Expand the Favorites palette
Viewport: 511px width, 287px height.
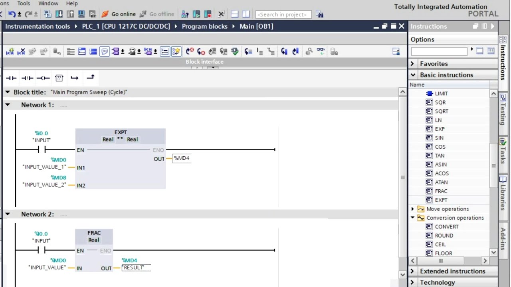click(412, 64)
